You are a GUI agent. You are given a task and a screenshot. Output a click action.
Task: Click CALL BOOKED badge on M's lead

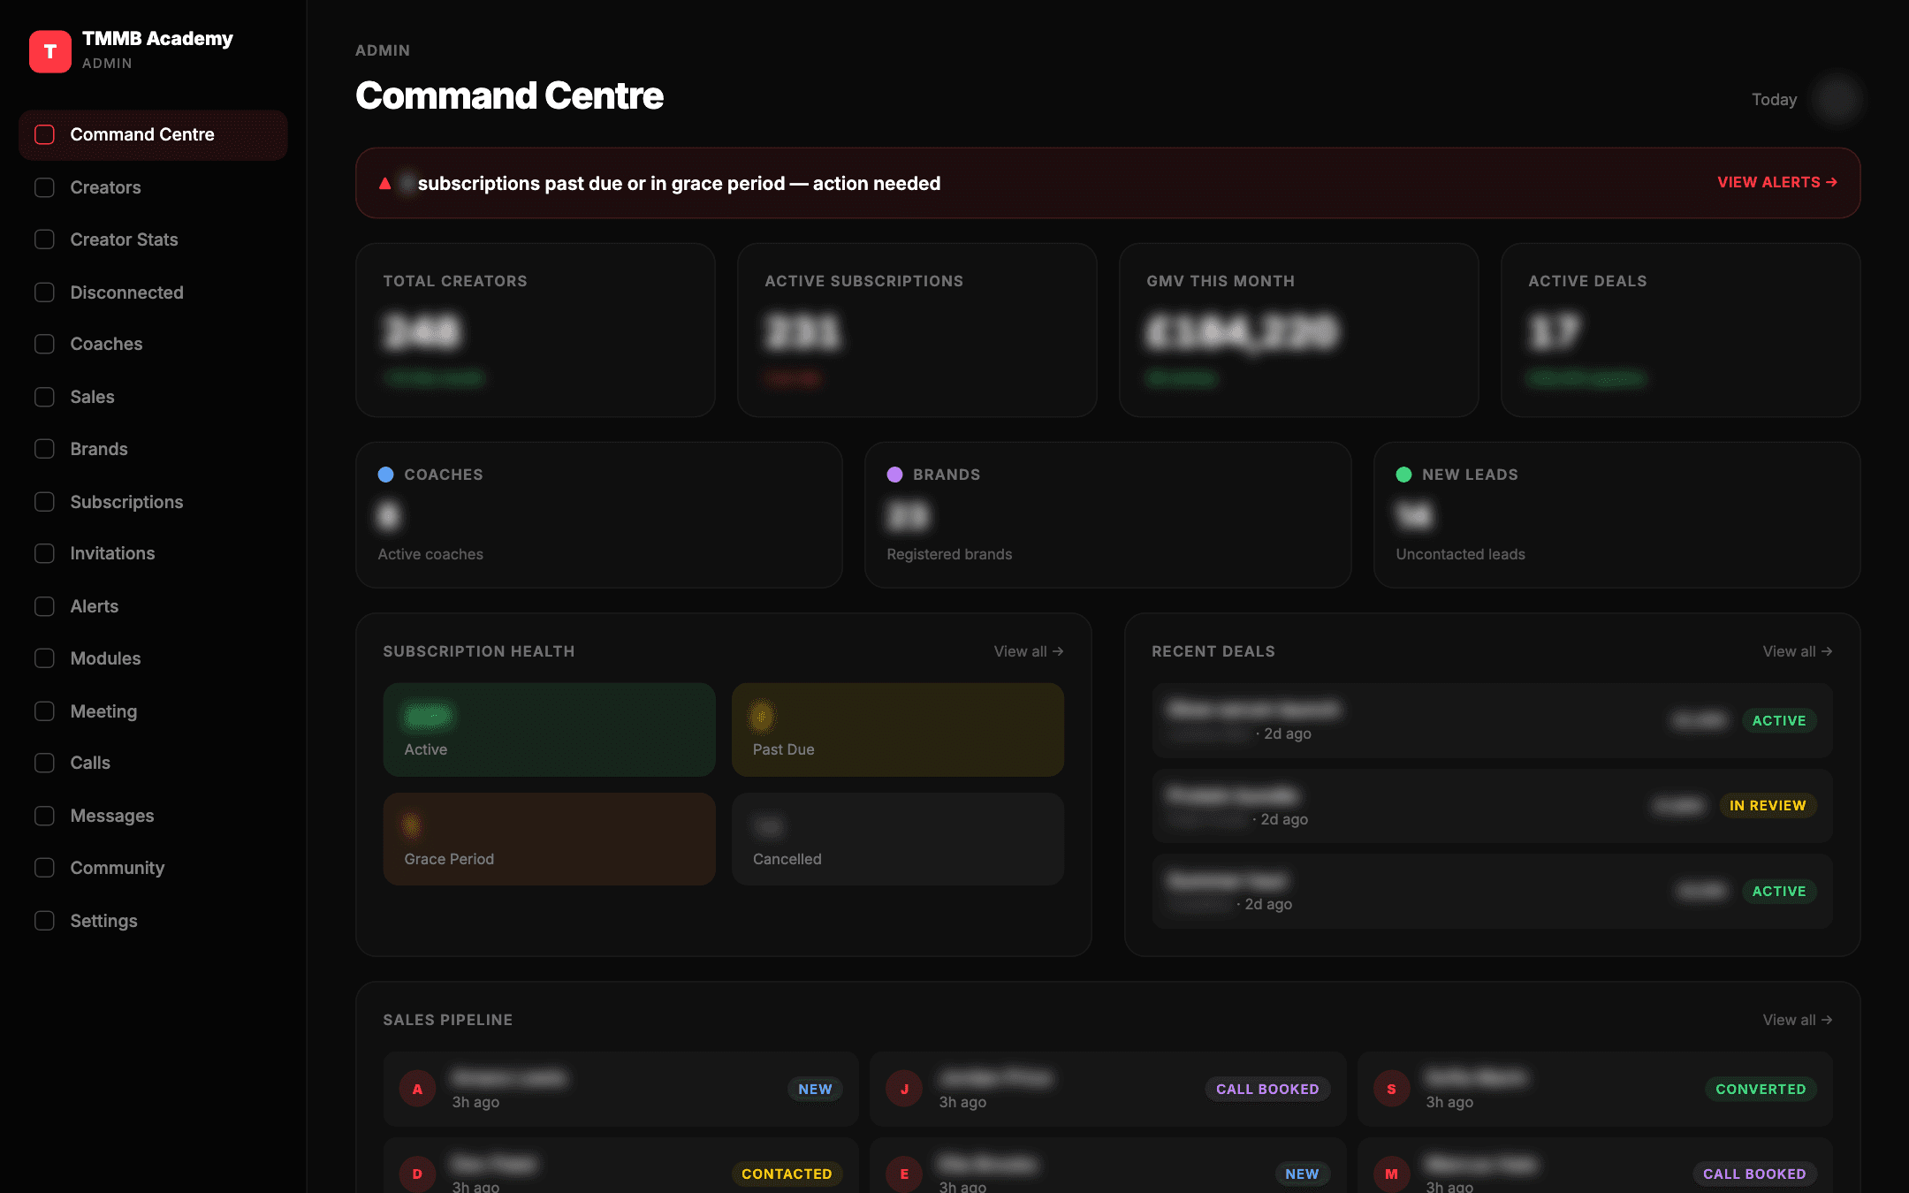point(1754,1174)
